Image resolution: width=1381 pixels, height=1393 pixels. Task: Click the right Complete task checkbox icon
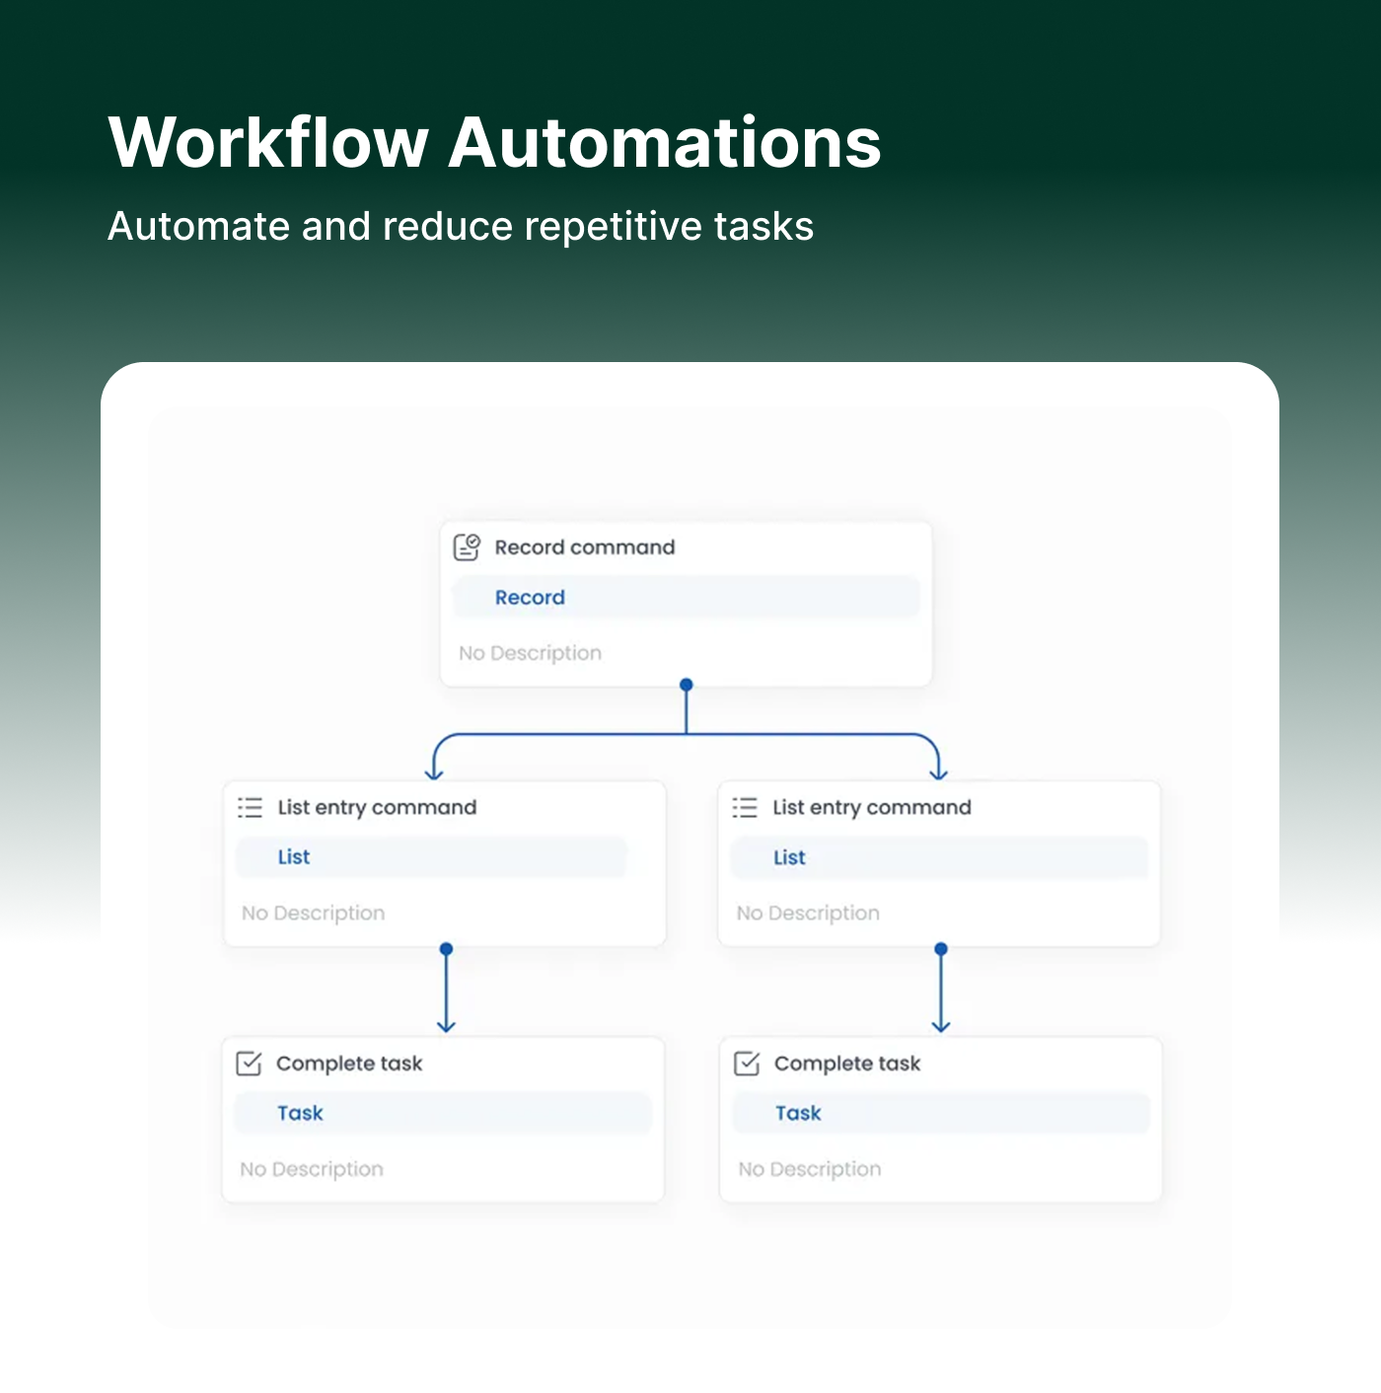point(747,1063)
